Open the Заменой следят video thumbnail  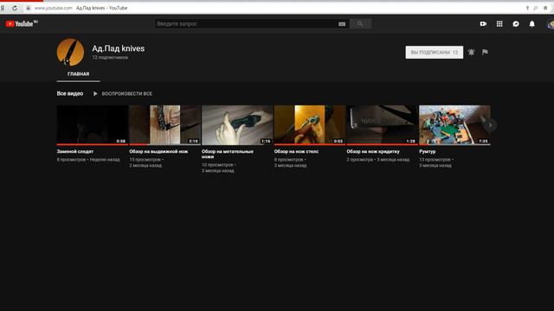click(x=93, y=124)
